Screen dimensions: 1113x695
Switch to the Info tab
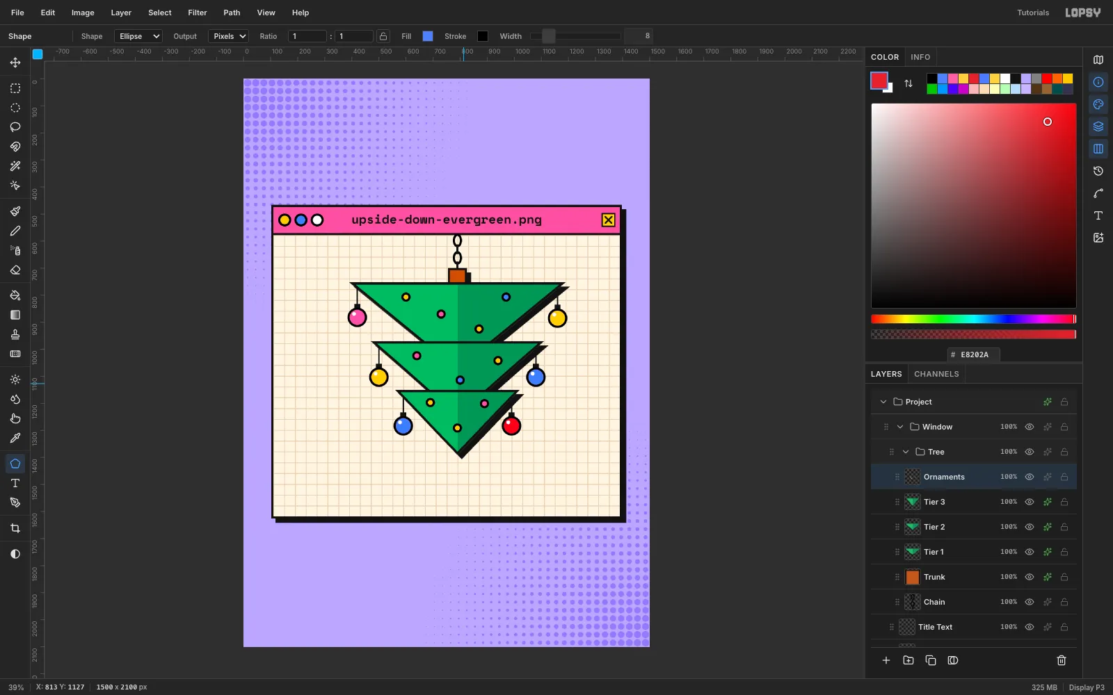(920, 57)
